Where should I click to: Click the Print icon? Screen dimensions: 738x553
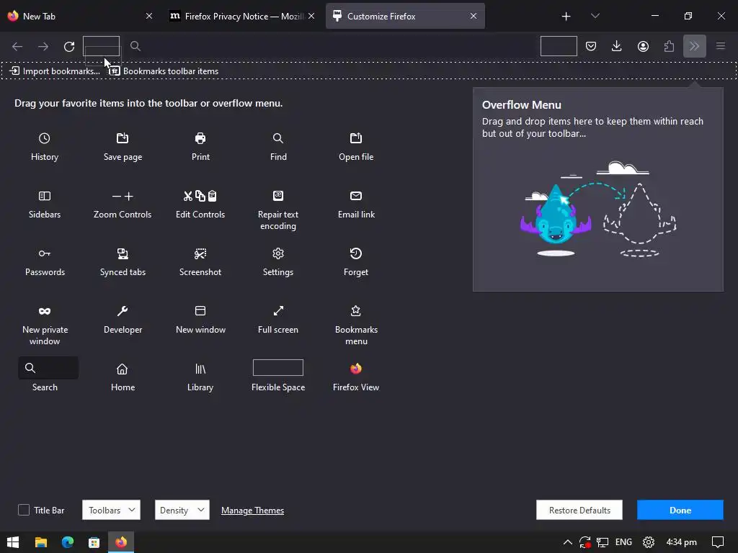pos(200,138)
